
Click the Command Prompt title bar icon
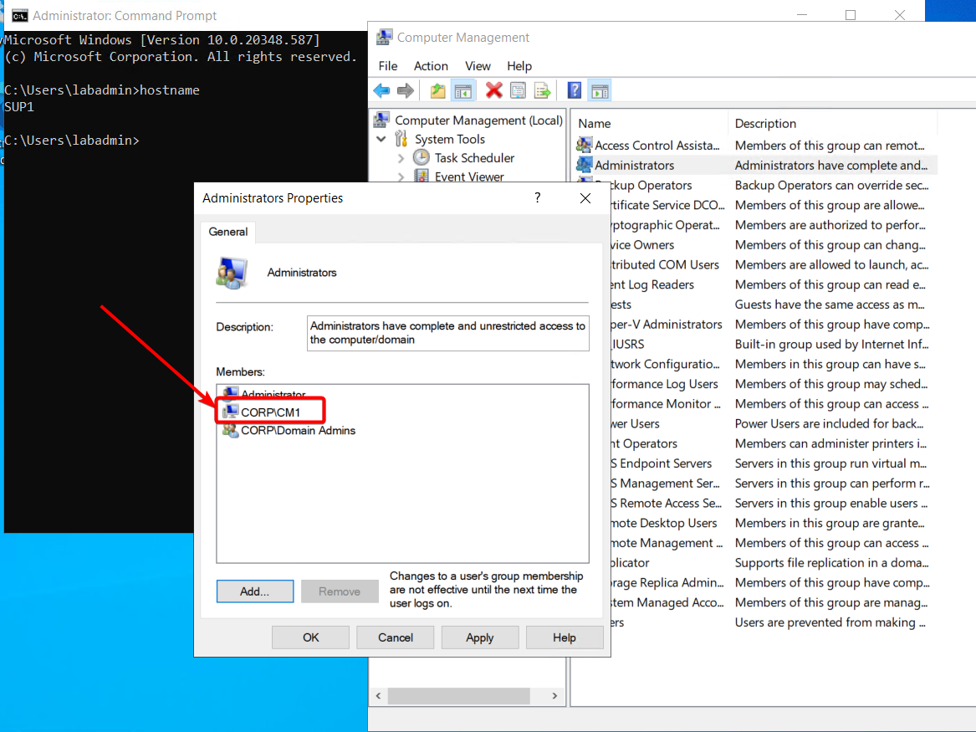point(20,16)
